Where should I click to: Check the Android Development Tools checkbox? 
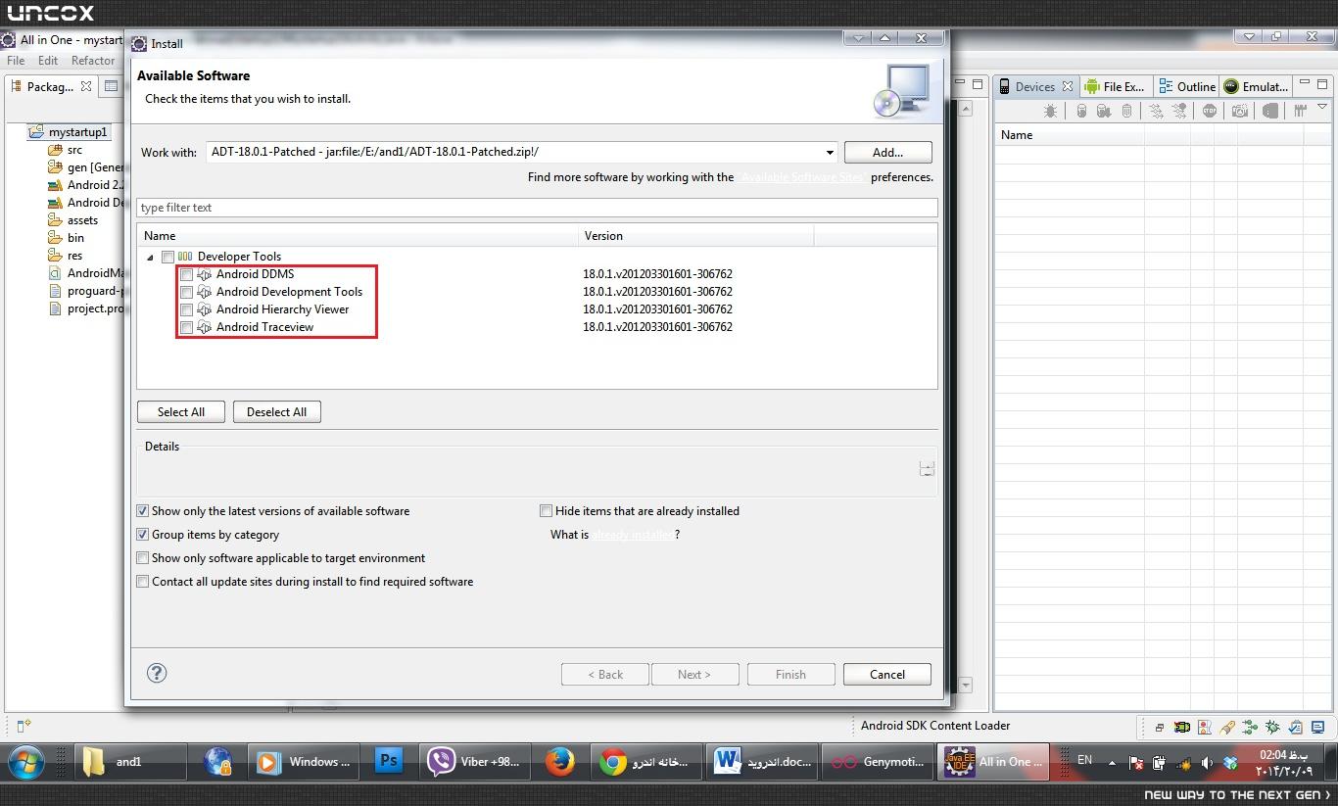186,292
